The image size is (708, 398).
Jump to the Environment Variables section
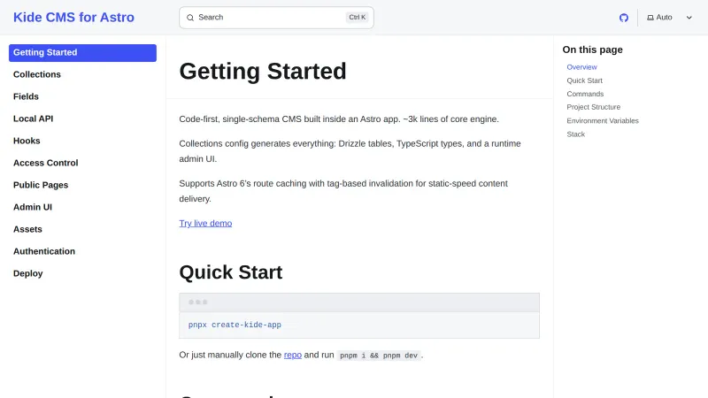603,121
